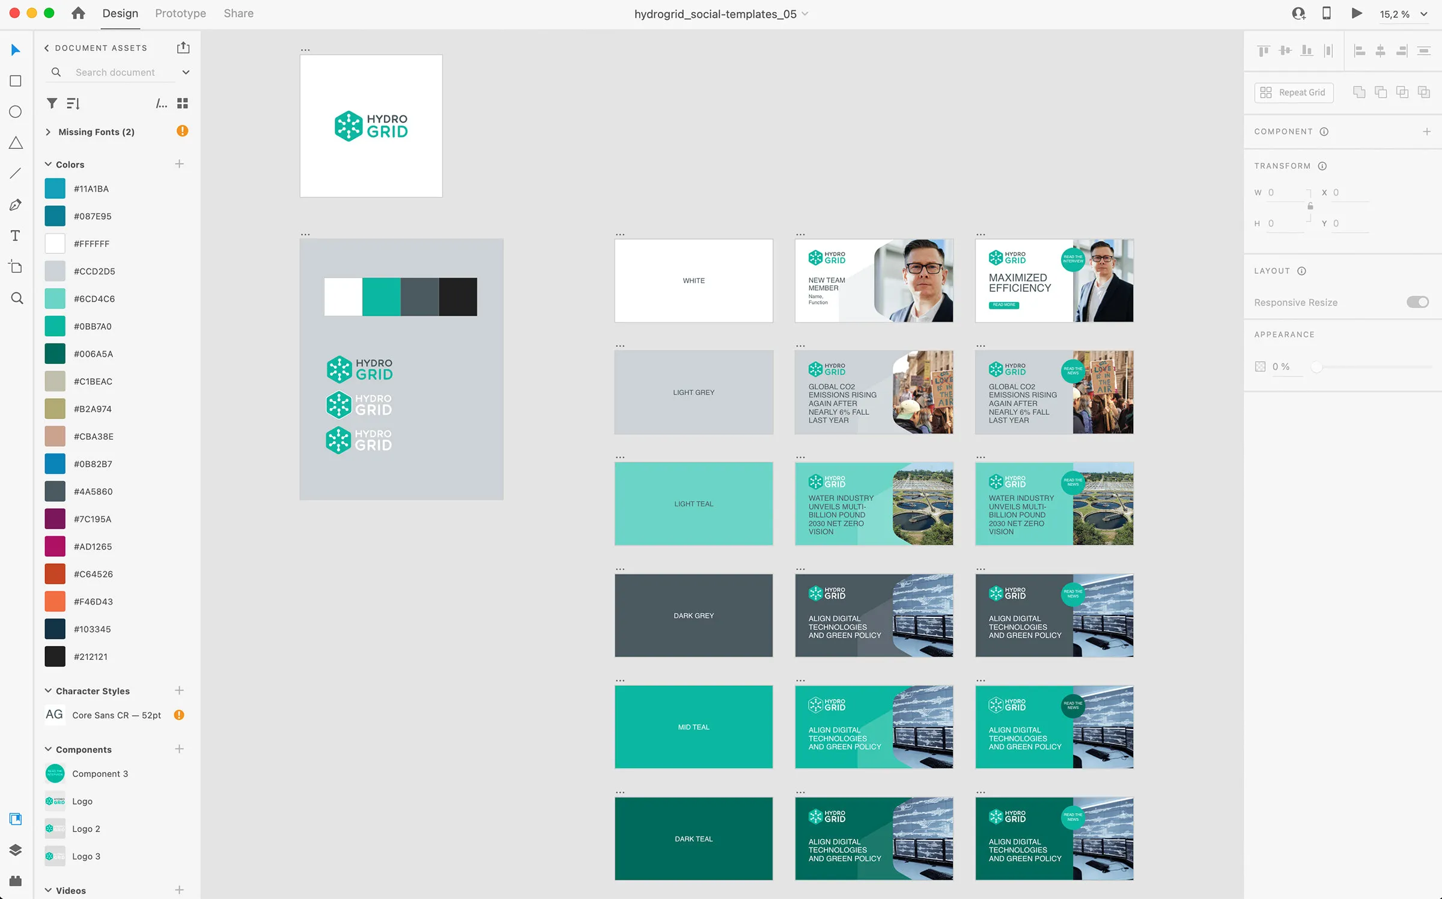Open the Layers panel icon

coord(16,850)
